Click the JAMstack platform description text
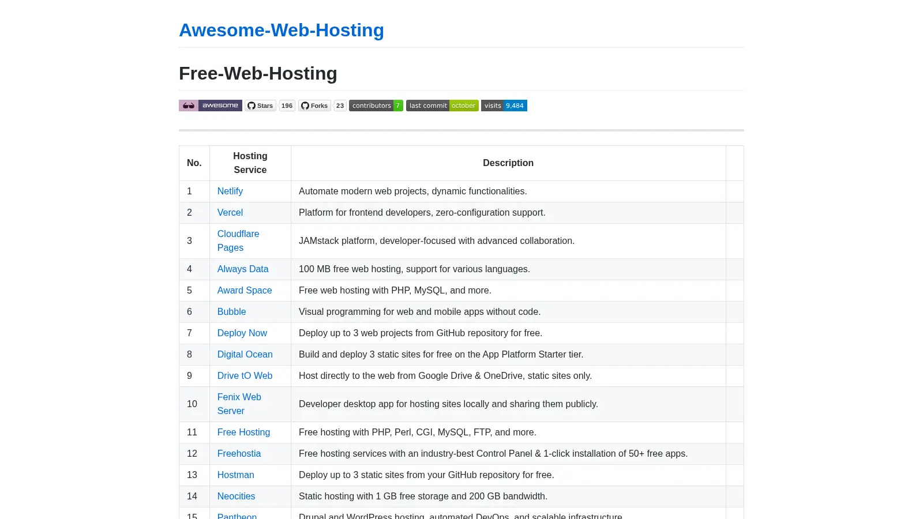The height and width of the screenshot is (519, 923). tap(437, 240)
